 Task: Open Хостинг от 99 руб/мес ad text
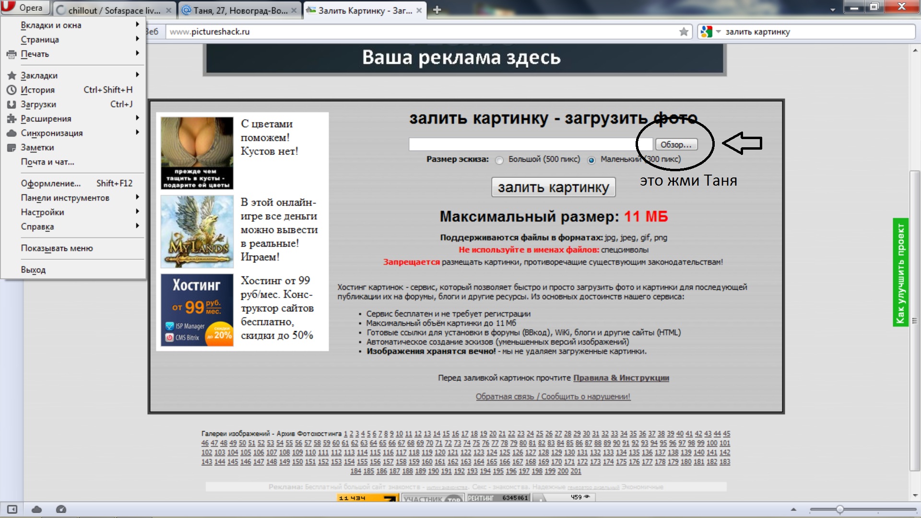click(x=277, y=308)
